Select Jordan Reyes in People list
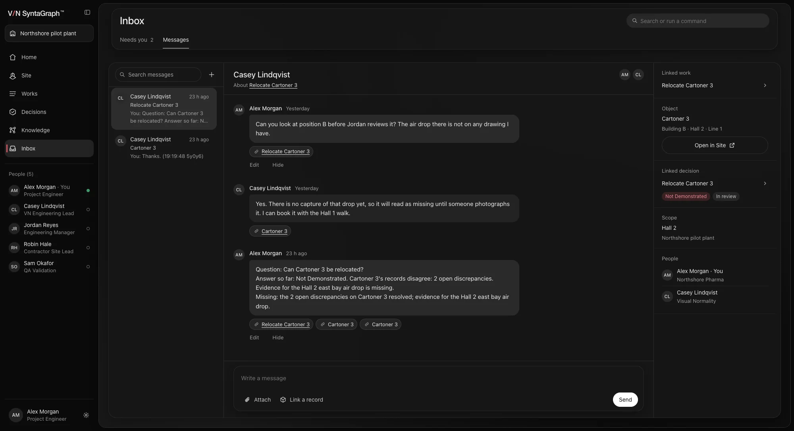This screenshot has height=431, width=794. tap(49, 229)
